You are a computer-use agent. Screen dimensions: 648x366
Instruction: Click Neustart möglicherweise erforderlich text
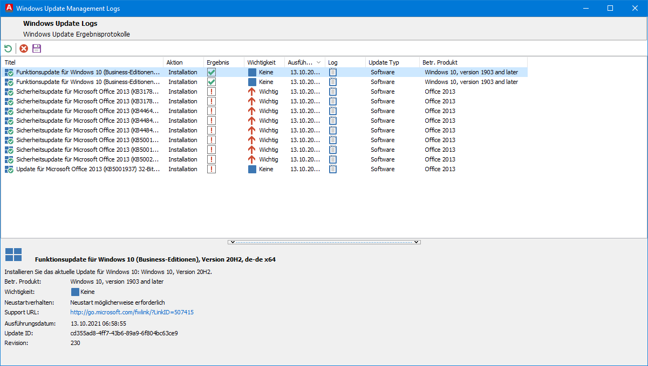(118, 302)
